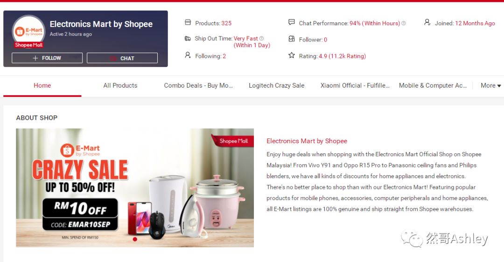
Task: Click the Products store icon
Action: point(188,22)
